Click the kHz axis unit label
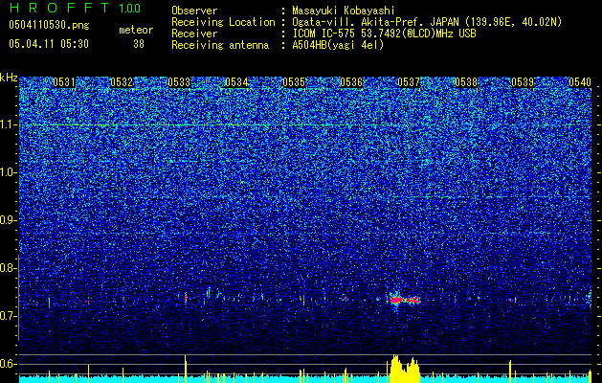Image resolution: width=602 pixels, height=383 pixels. tap(9, 78)
